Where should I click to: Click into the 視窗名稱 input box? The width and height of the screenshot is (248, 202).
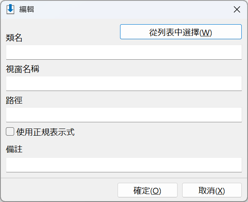[124, 83]
